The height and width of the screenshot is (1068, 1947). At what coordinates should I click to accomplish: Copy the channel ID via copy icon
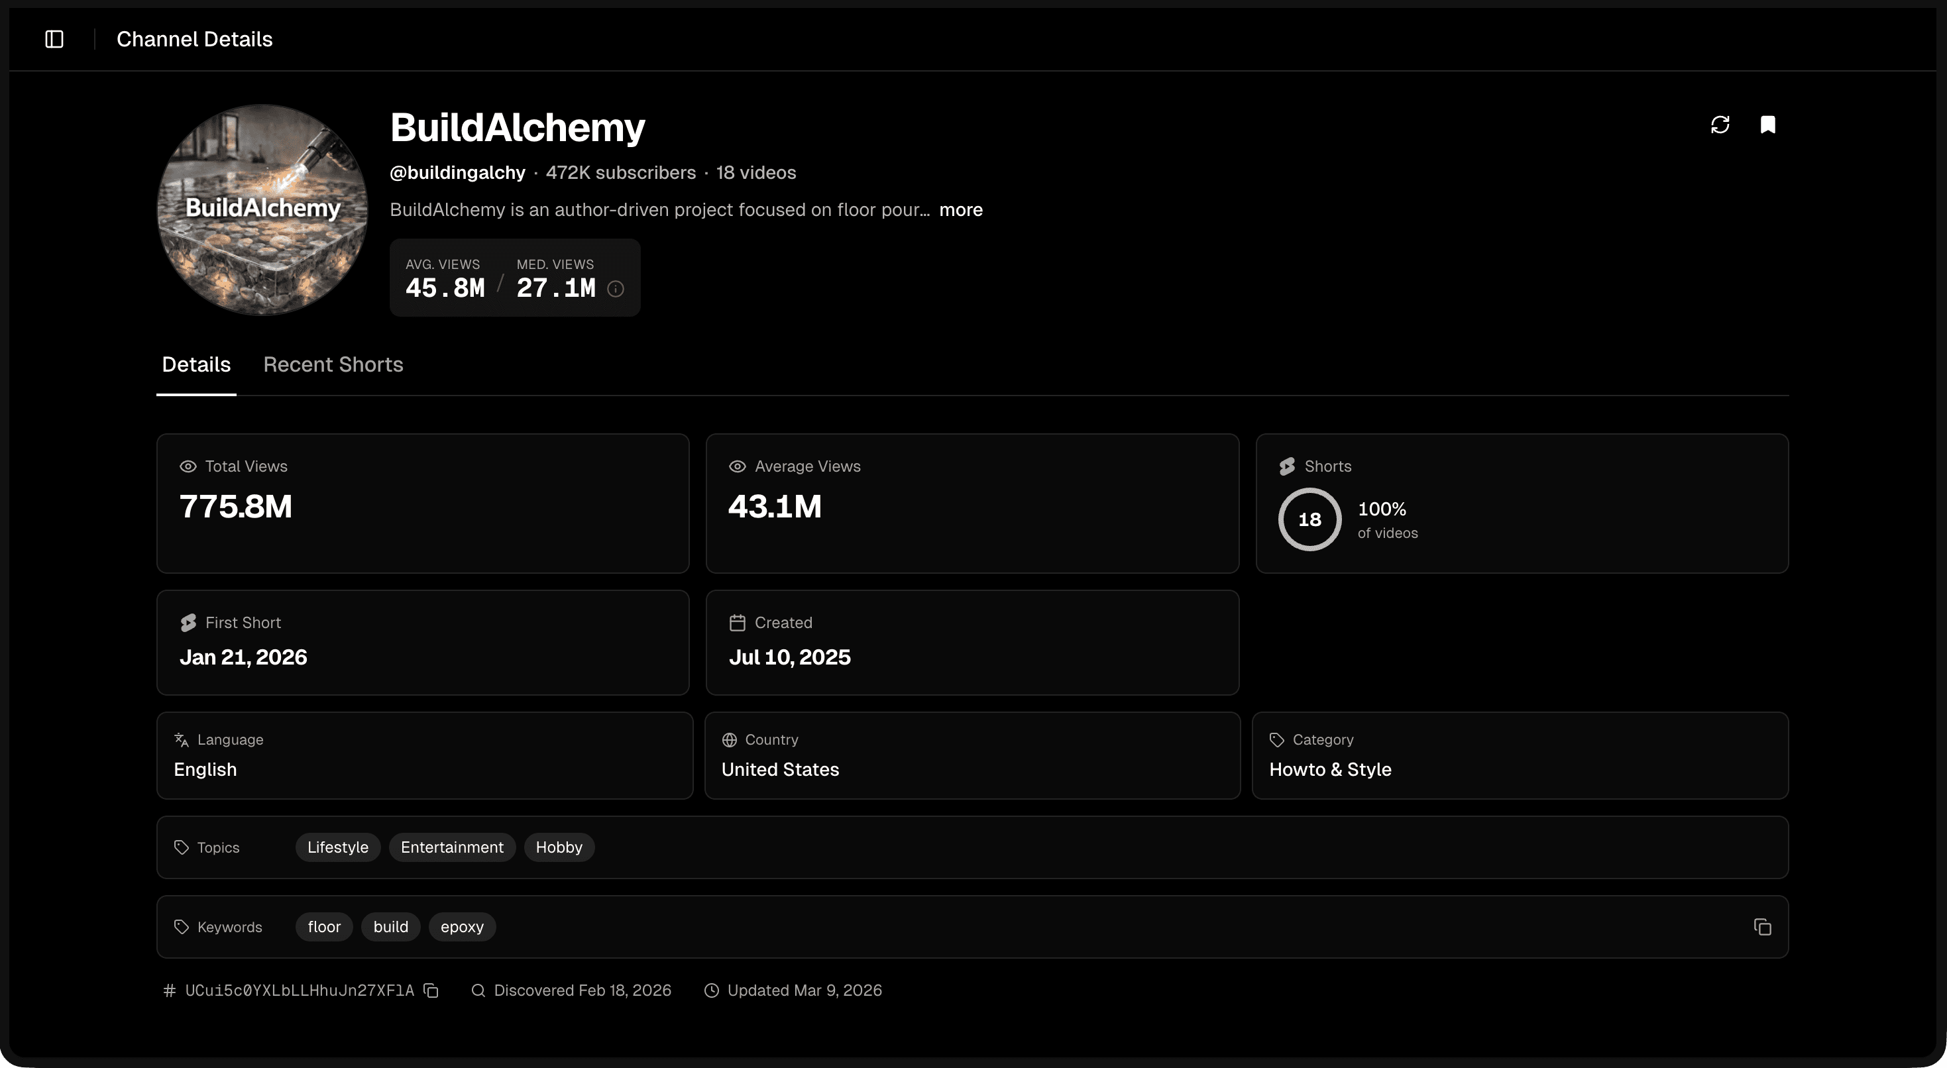coord(430,990)
